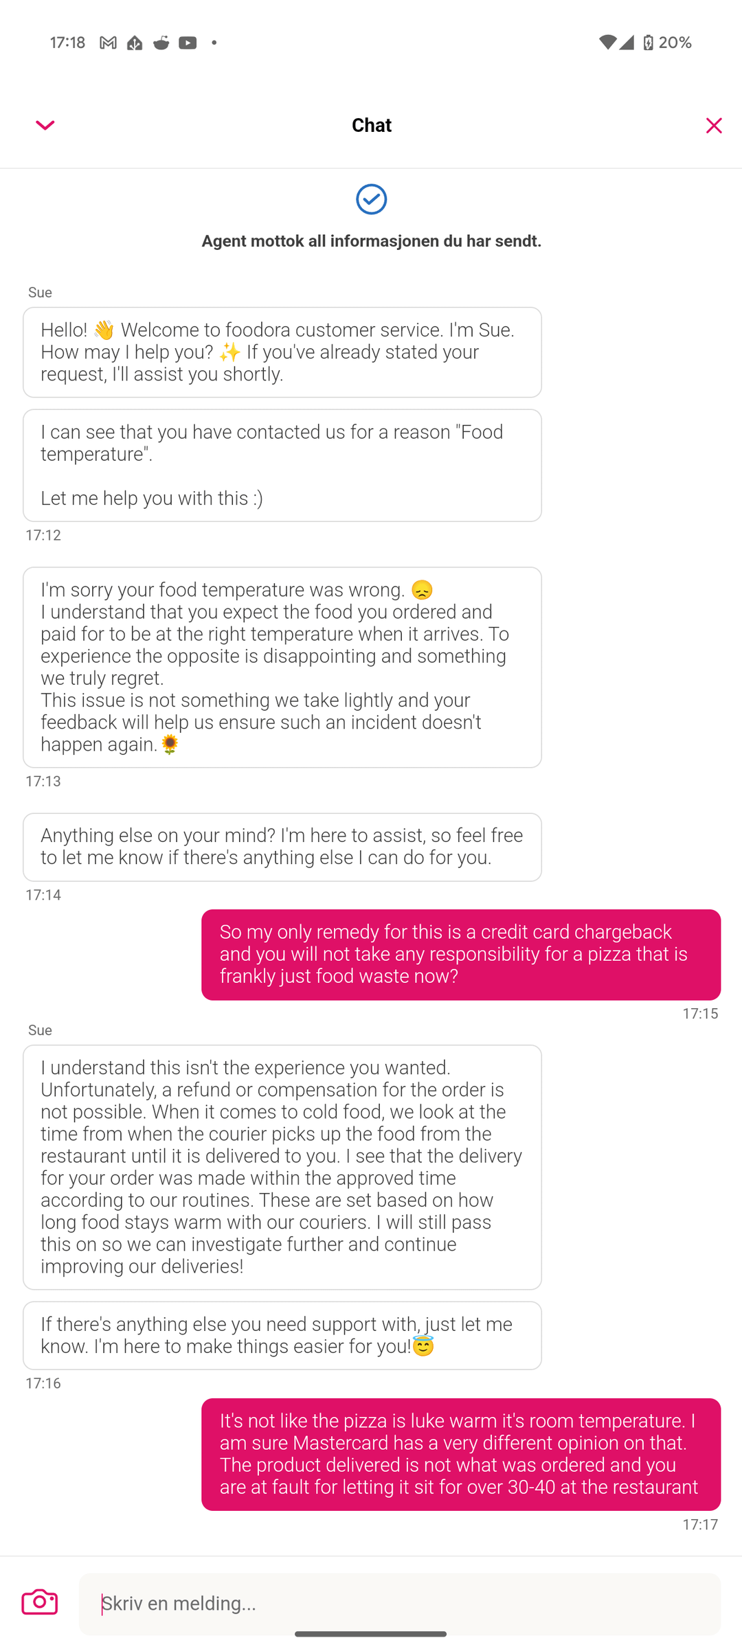Open the Gmail notification icon in status bar
This screenshot has height=1651, width=742.
click(x=108, y=43)
